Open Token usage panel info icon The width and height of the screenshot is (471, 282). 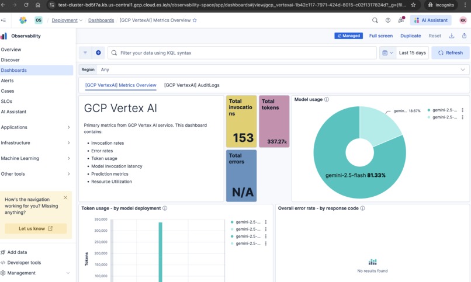165,208
